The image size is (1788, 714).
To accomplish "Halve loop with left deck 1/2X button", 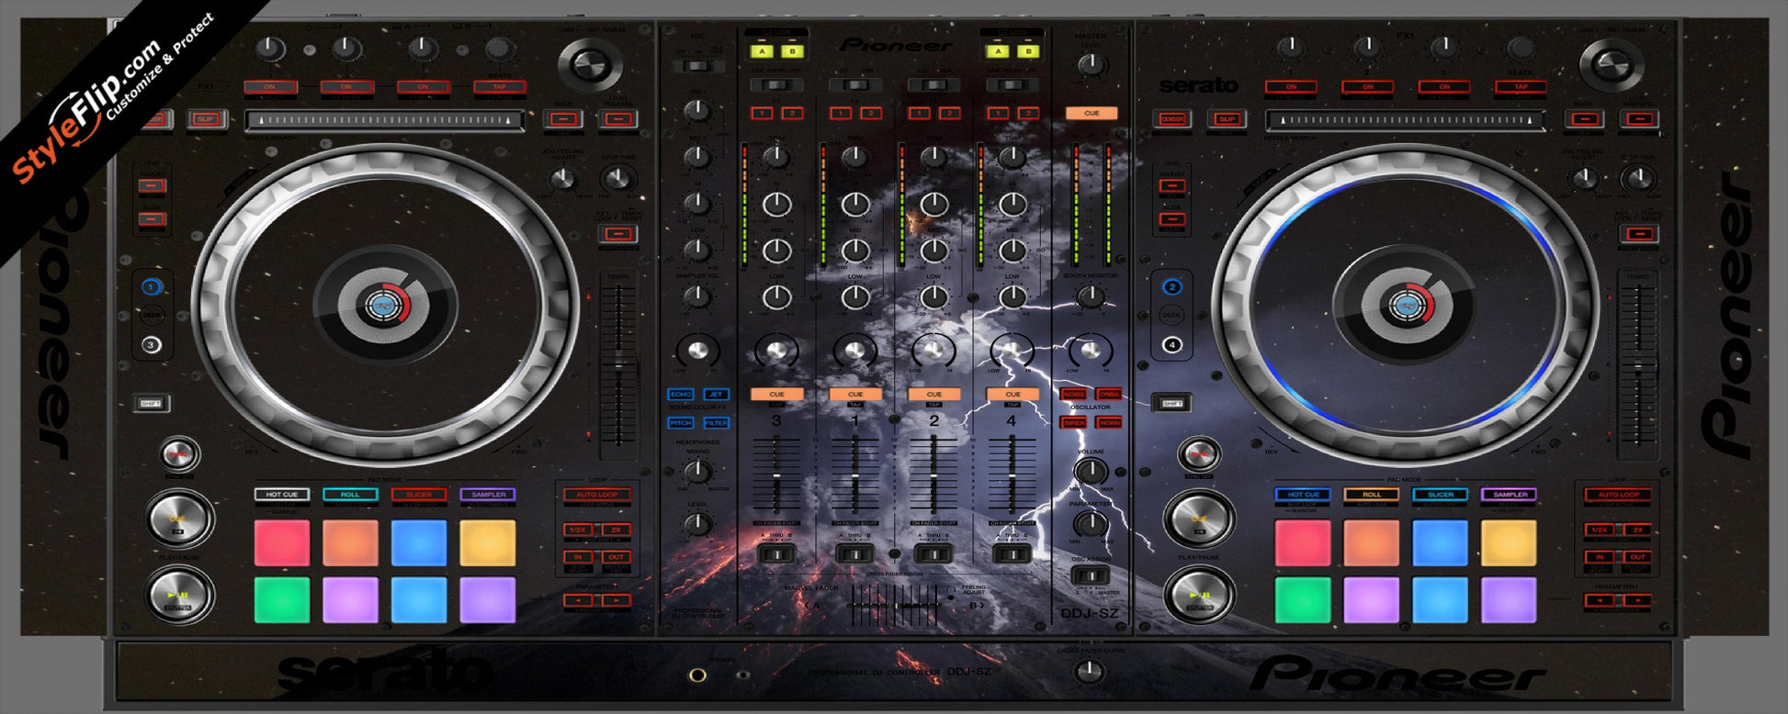I will pos(578,530).
